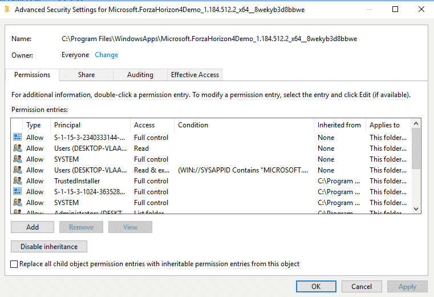Close the Advanced Security Settings window
The width and height of the screenshot is (434, 297).
pyautogui.click(x=421, y=9)
